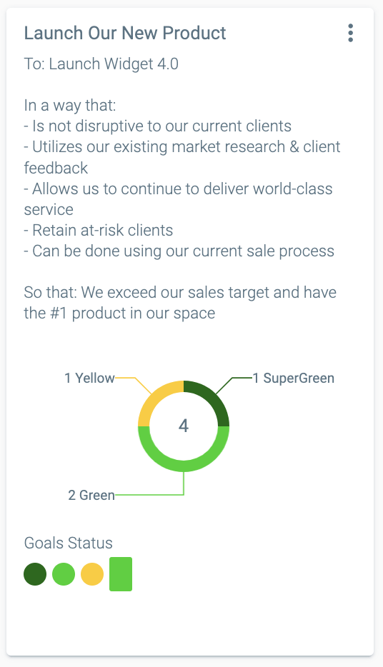Open the 'Launch Our New Product' card title

click(x=124, y=33)
